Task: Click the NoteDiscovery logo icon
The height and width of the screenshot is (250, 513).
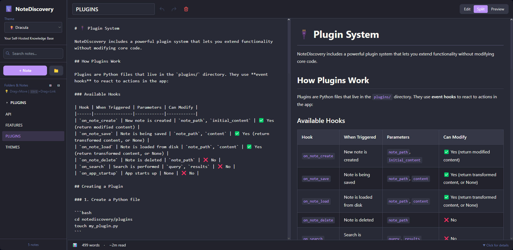Action: pyautogui.click(x=9, y=9)
